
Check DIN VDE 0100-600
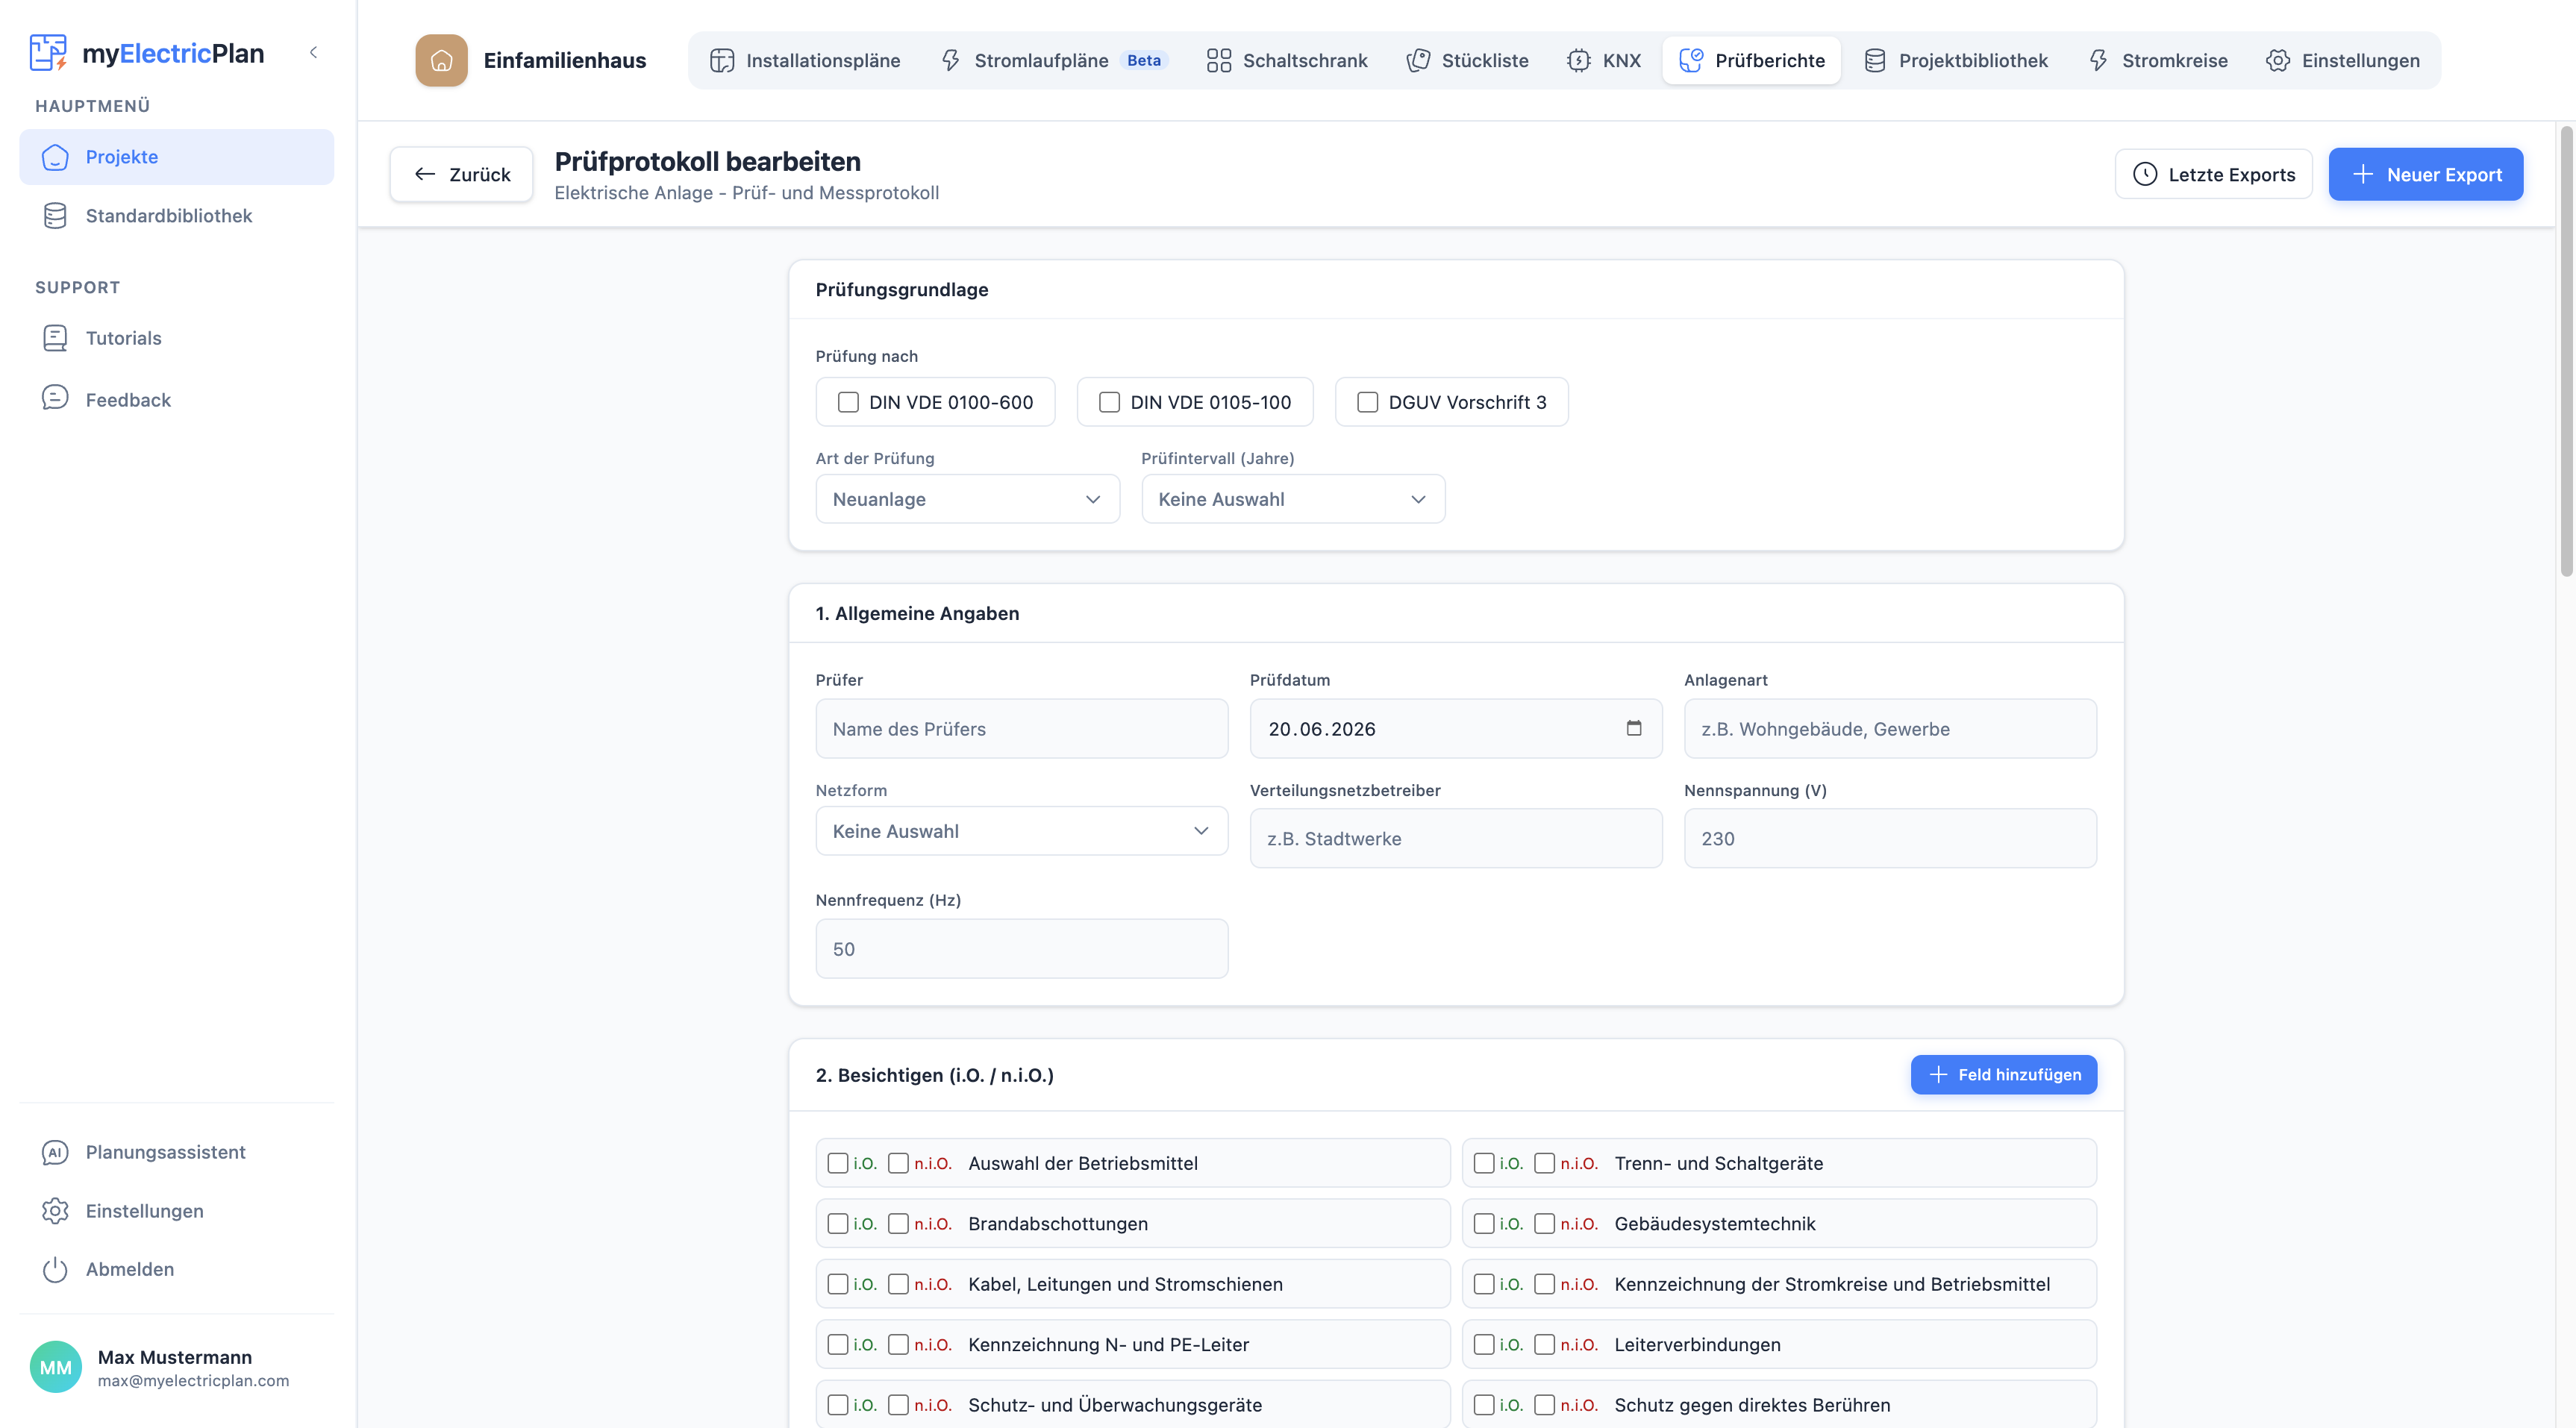pyautogui.click(x=848, y=402)
